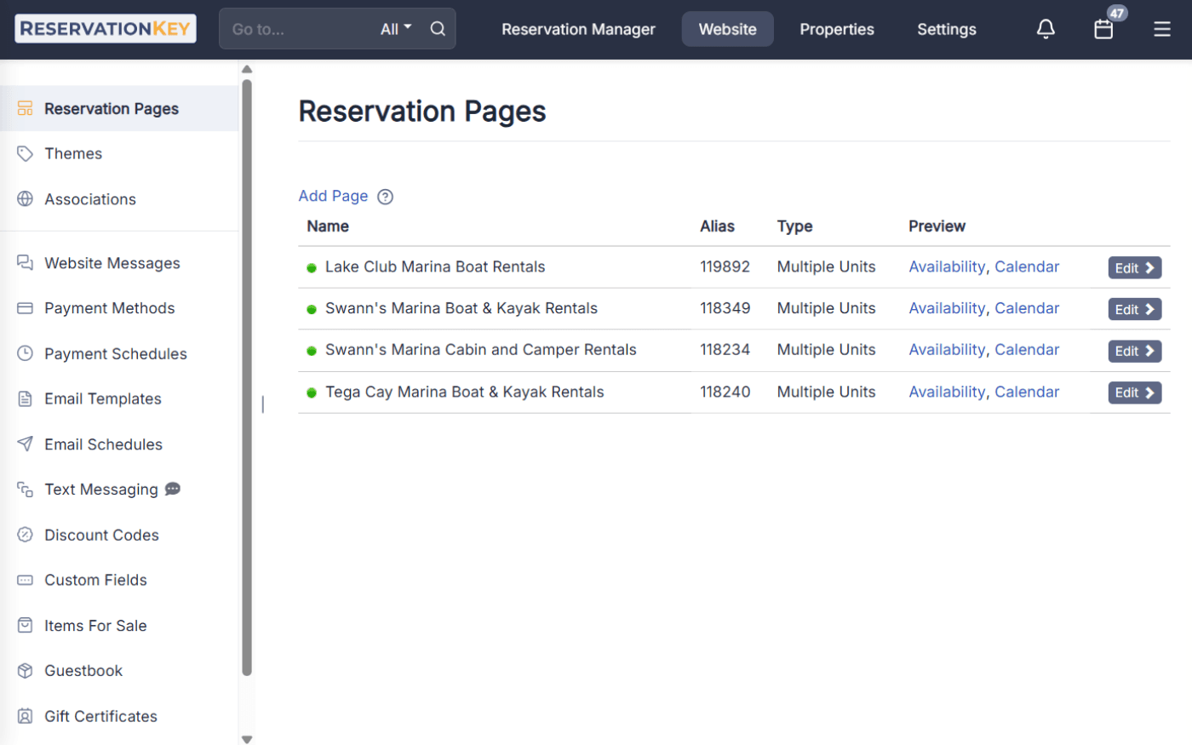The image size is (1192, 745).
Task: Edit Swann's Marina Boat & Kayak Rentals
Action: coord(1135,309)
